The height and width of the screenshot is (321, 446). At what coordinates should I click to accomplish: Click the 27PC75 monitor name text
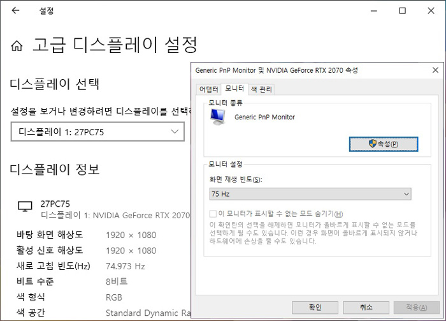[55, 204]
